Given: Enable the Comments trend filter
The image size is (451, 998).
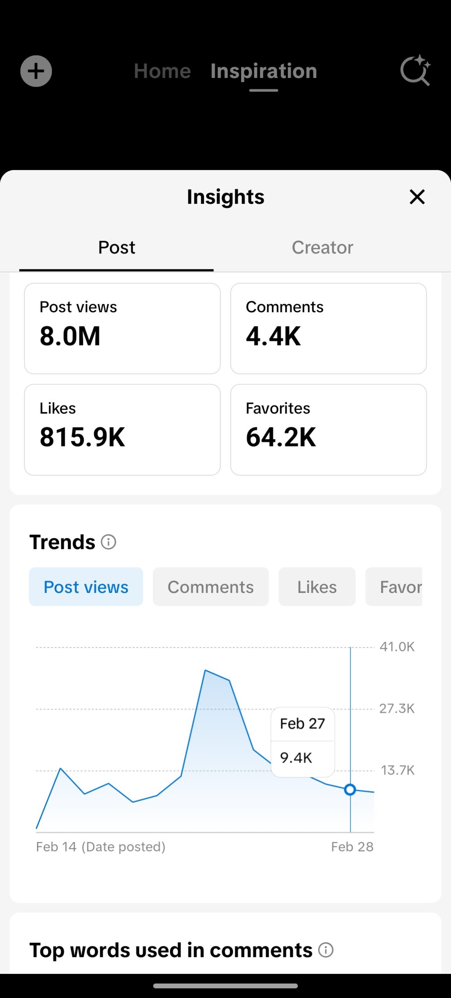Looking at the screenshot, I should [211, 587].
